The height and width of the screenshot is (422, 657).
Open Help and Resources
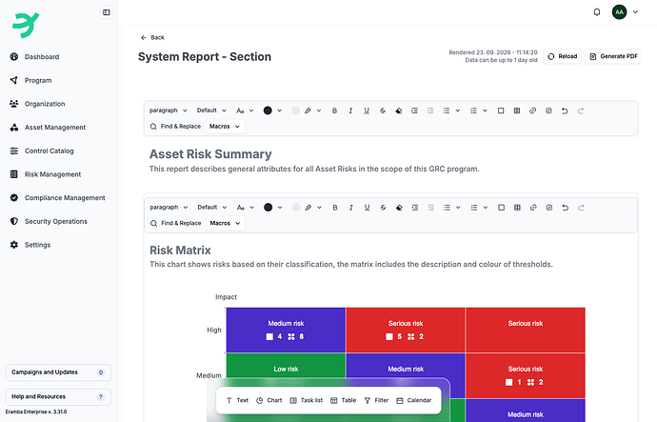pos(58,396)
